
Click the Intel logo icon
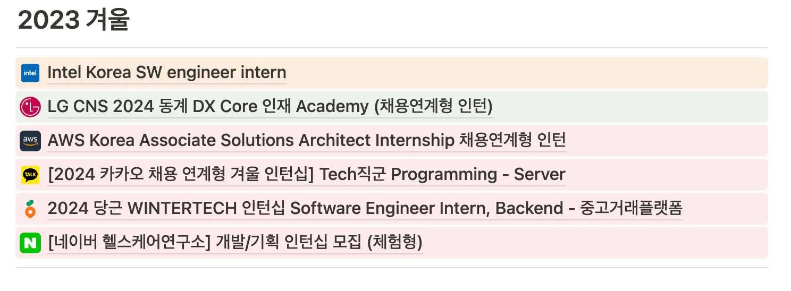[30, 73]
